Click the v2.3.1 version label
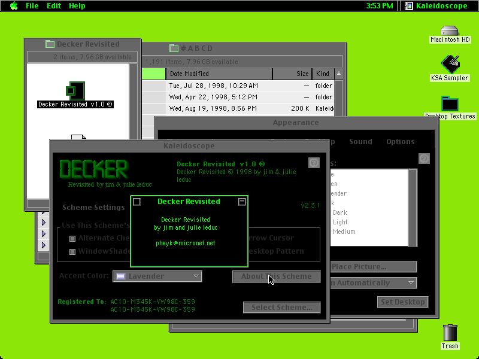 310,205
